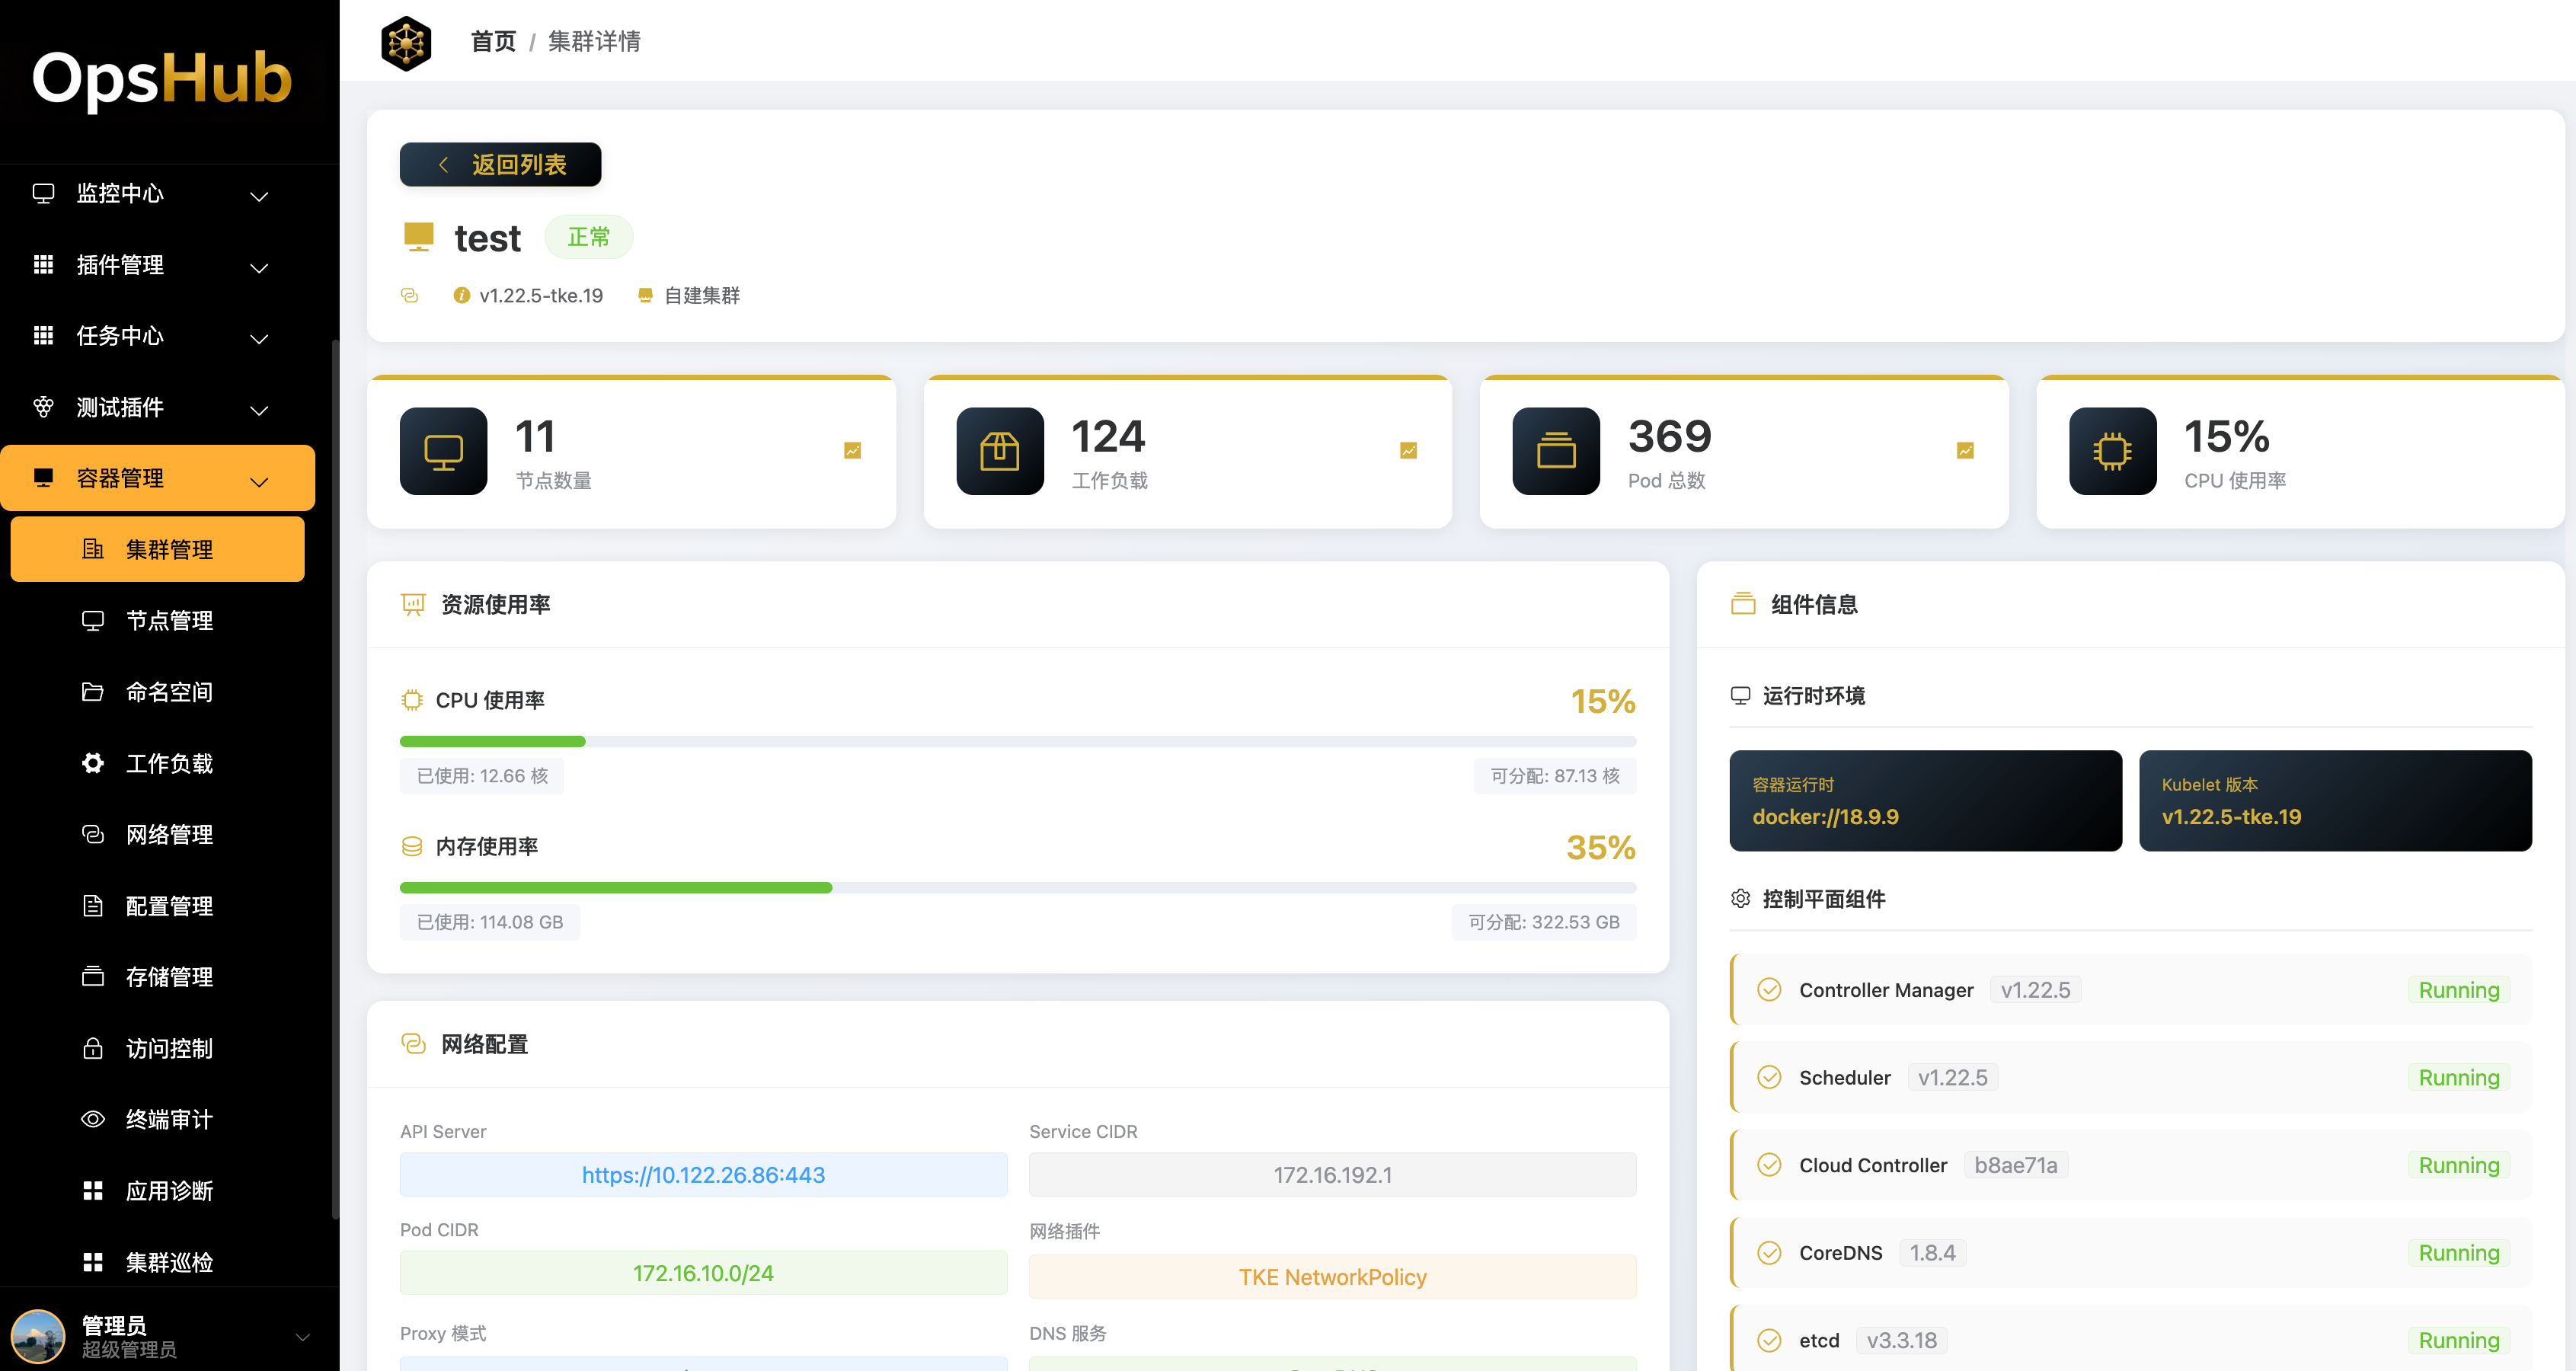Click the 返回列表 button
The width and height of the screenshot is (2576, 1371).
[x=499, y=164]
